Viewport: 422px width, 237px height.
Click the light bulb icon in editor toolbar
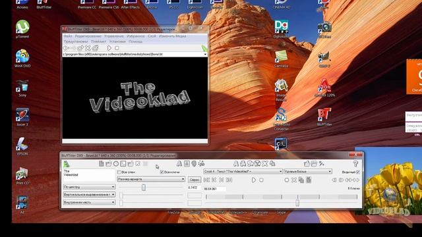[x=194, y=164]
